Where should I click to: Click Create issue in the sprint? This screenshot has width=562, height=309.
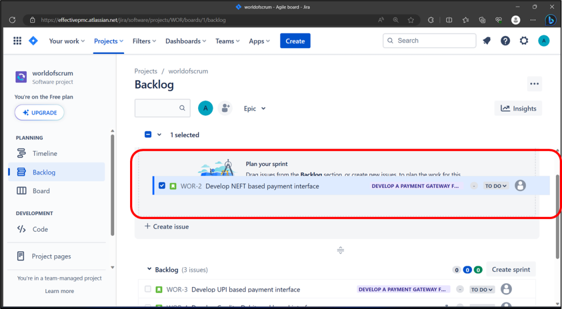click(x=167, y=227)
